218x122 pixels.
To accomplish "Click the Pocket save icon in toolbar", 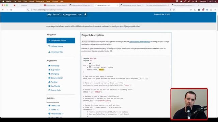I will point(191,10).
